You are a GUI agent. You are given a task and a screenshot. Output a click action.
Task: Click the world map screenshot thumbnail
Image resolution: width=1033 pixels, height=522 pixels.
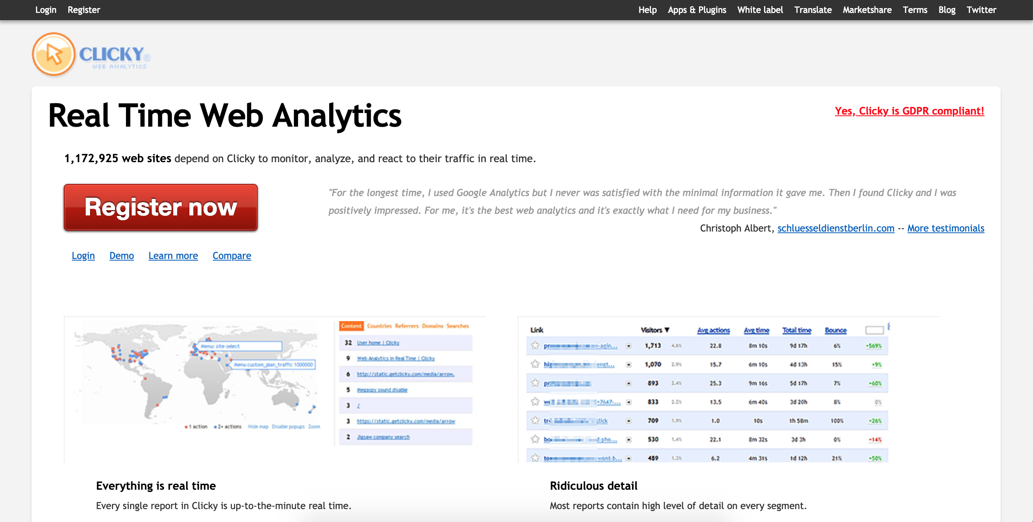pos(275,389)
